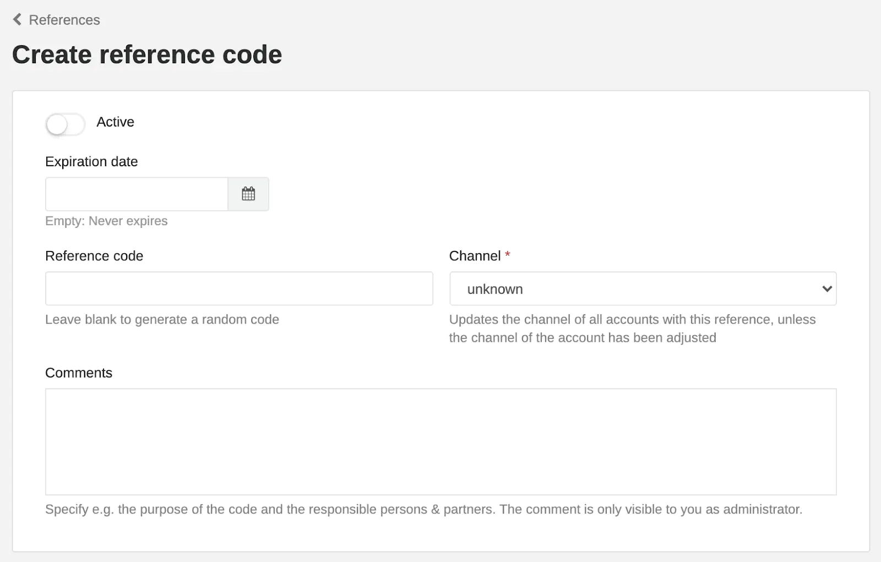Open the calendar date picker icon

tap(248, 194)
